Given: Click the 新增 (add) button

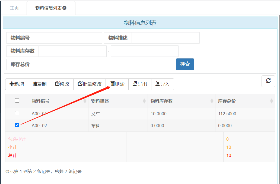Looking at the screenshot, I should point(17,84).
